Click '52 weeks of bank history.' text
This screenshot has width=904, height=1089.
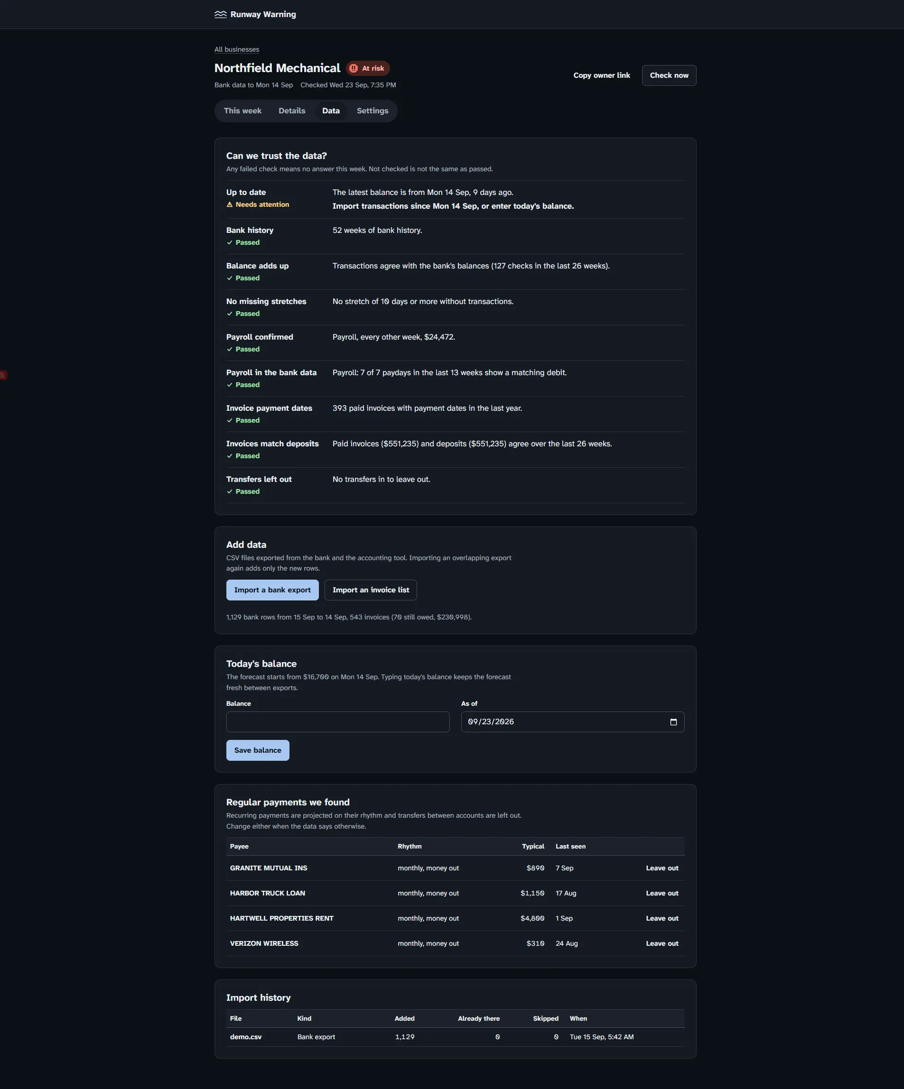377,230
